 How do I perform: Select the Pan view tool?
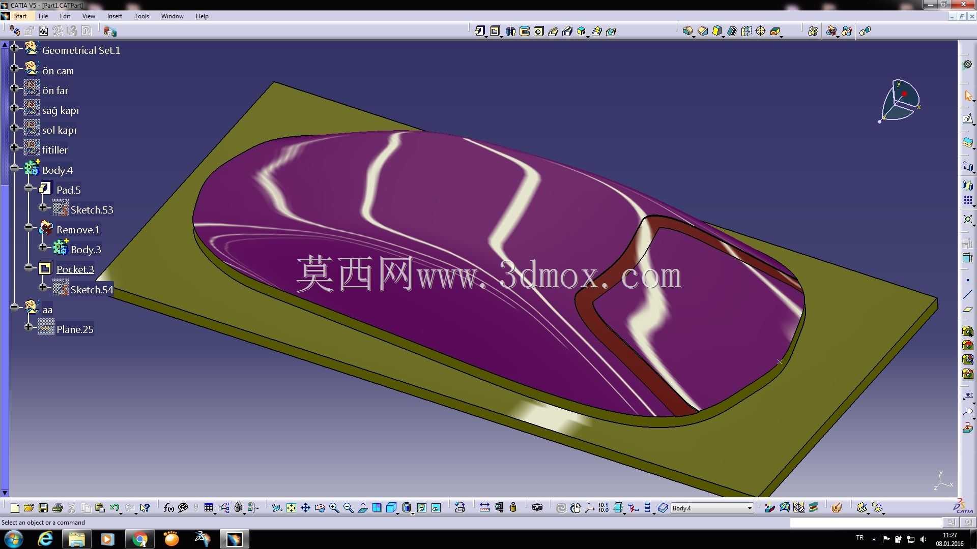[x=305, y=508]
